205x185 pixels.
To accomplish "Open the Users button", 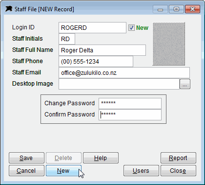I will [141, 171].
